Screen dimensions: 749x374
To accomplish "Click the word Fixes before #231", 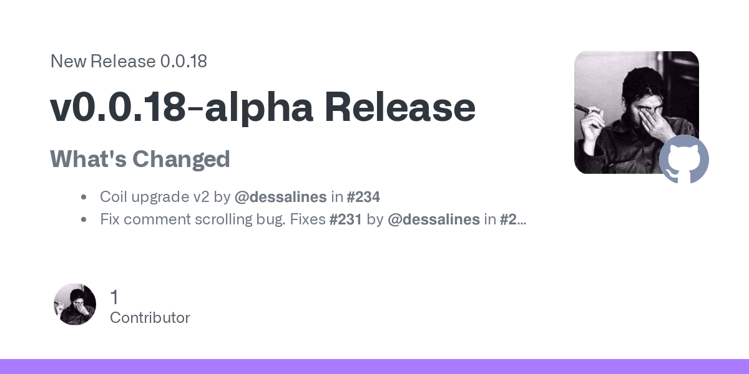I will point(307,219).
